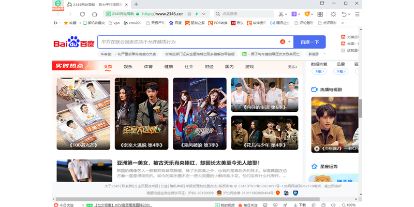Click the 下载 button under 数据恢复
Image resolution: width=414 pixels, height=207 pixels.
click(x=319, y=71)
